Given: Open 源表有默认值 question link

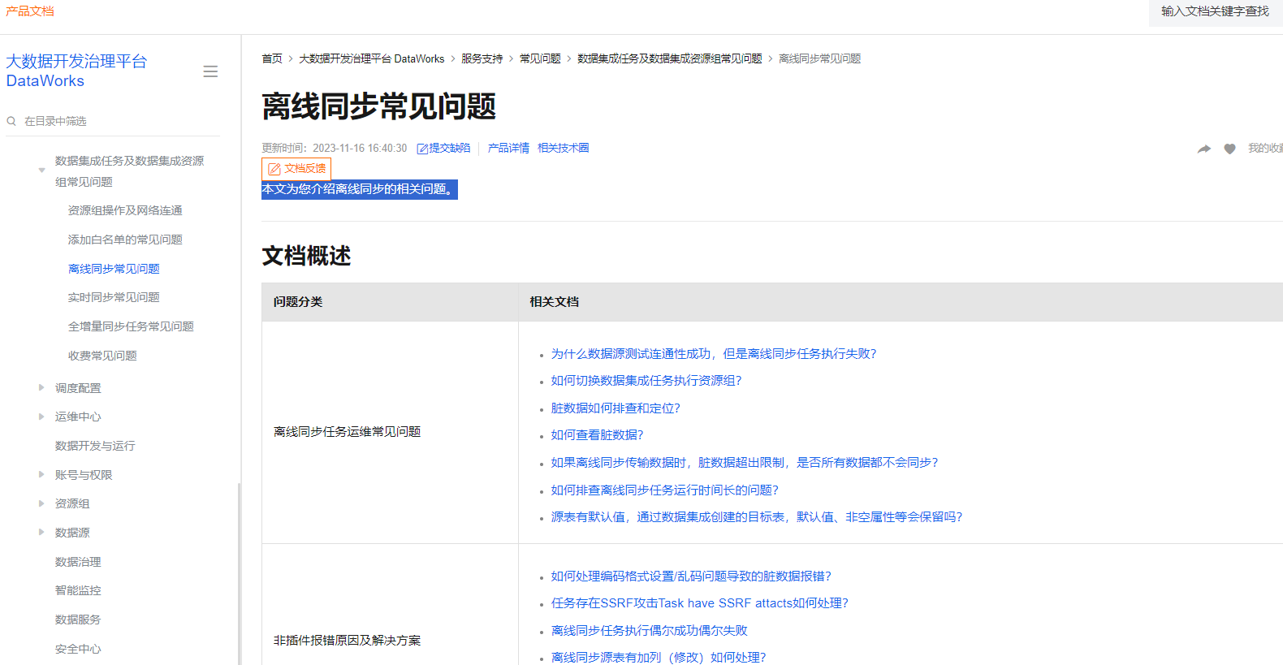Looking at the screenshot, I should tap(757, 516).
